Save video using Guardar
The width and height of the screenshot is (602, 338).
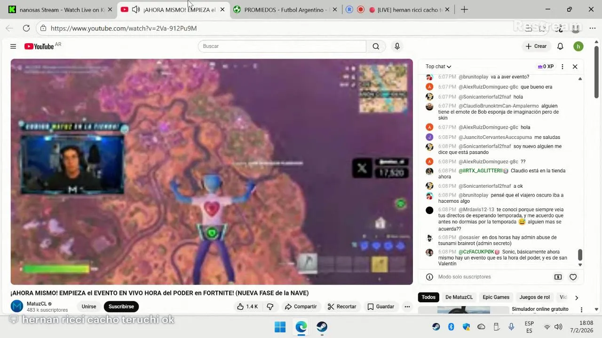click(x=380, y=307)
